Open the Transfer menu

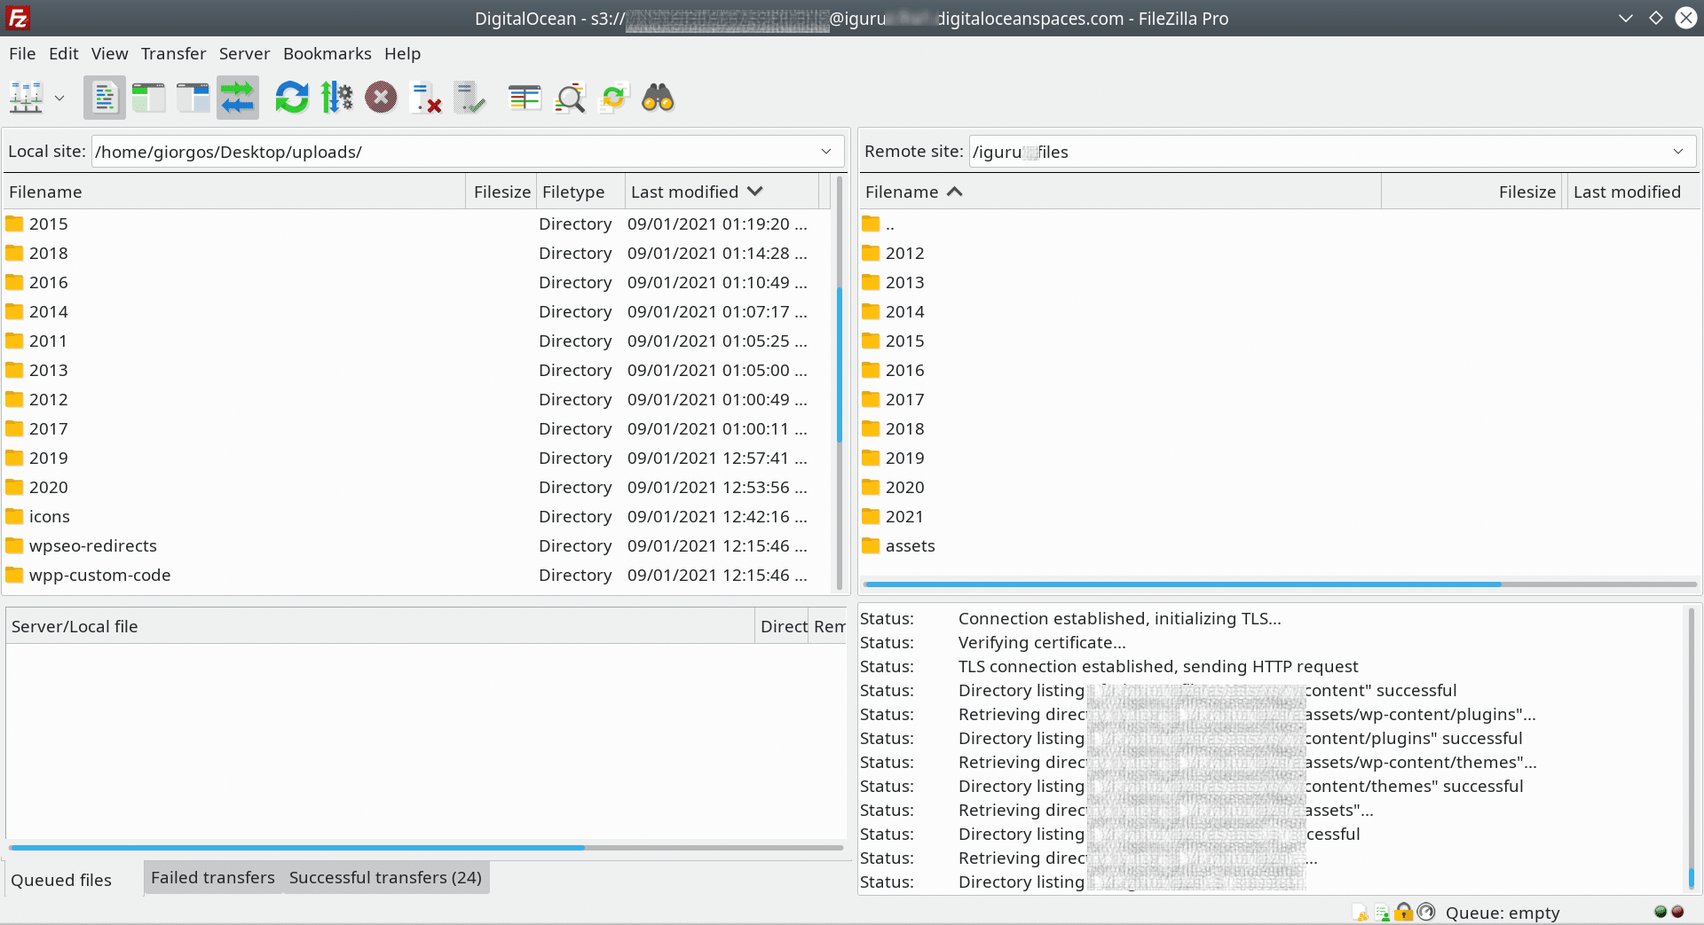pos(173,54)
